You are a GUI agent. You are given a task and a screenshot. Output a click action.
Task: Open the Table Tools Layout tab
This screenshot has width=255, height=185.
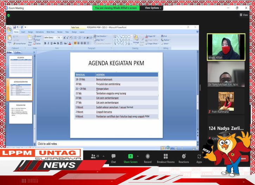coord(82,32)
